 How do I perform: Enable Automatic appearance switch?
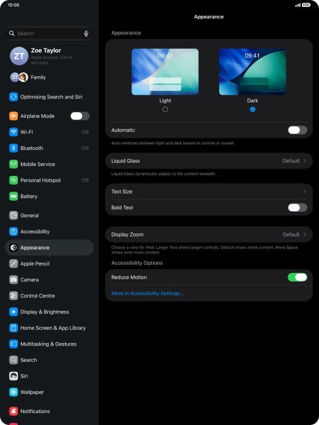pyautogui.click(x=298, y=130)
